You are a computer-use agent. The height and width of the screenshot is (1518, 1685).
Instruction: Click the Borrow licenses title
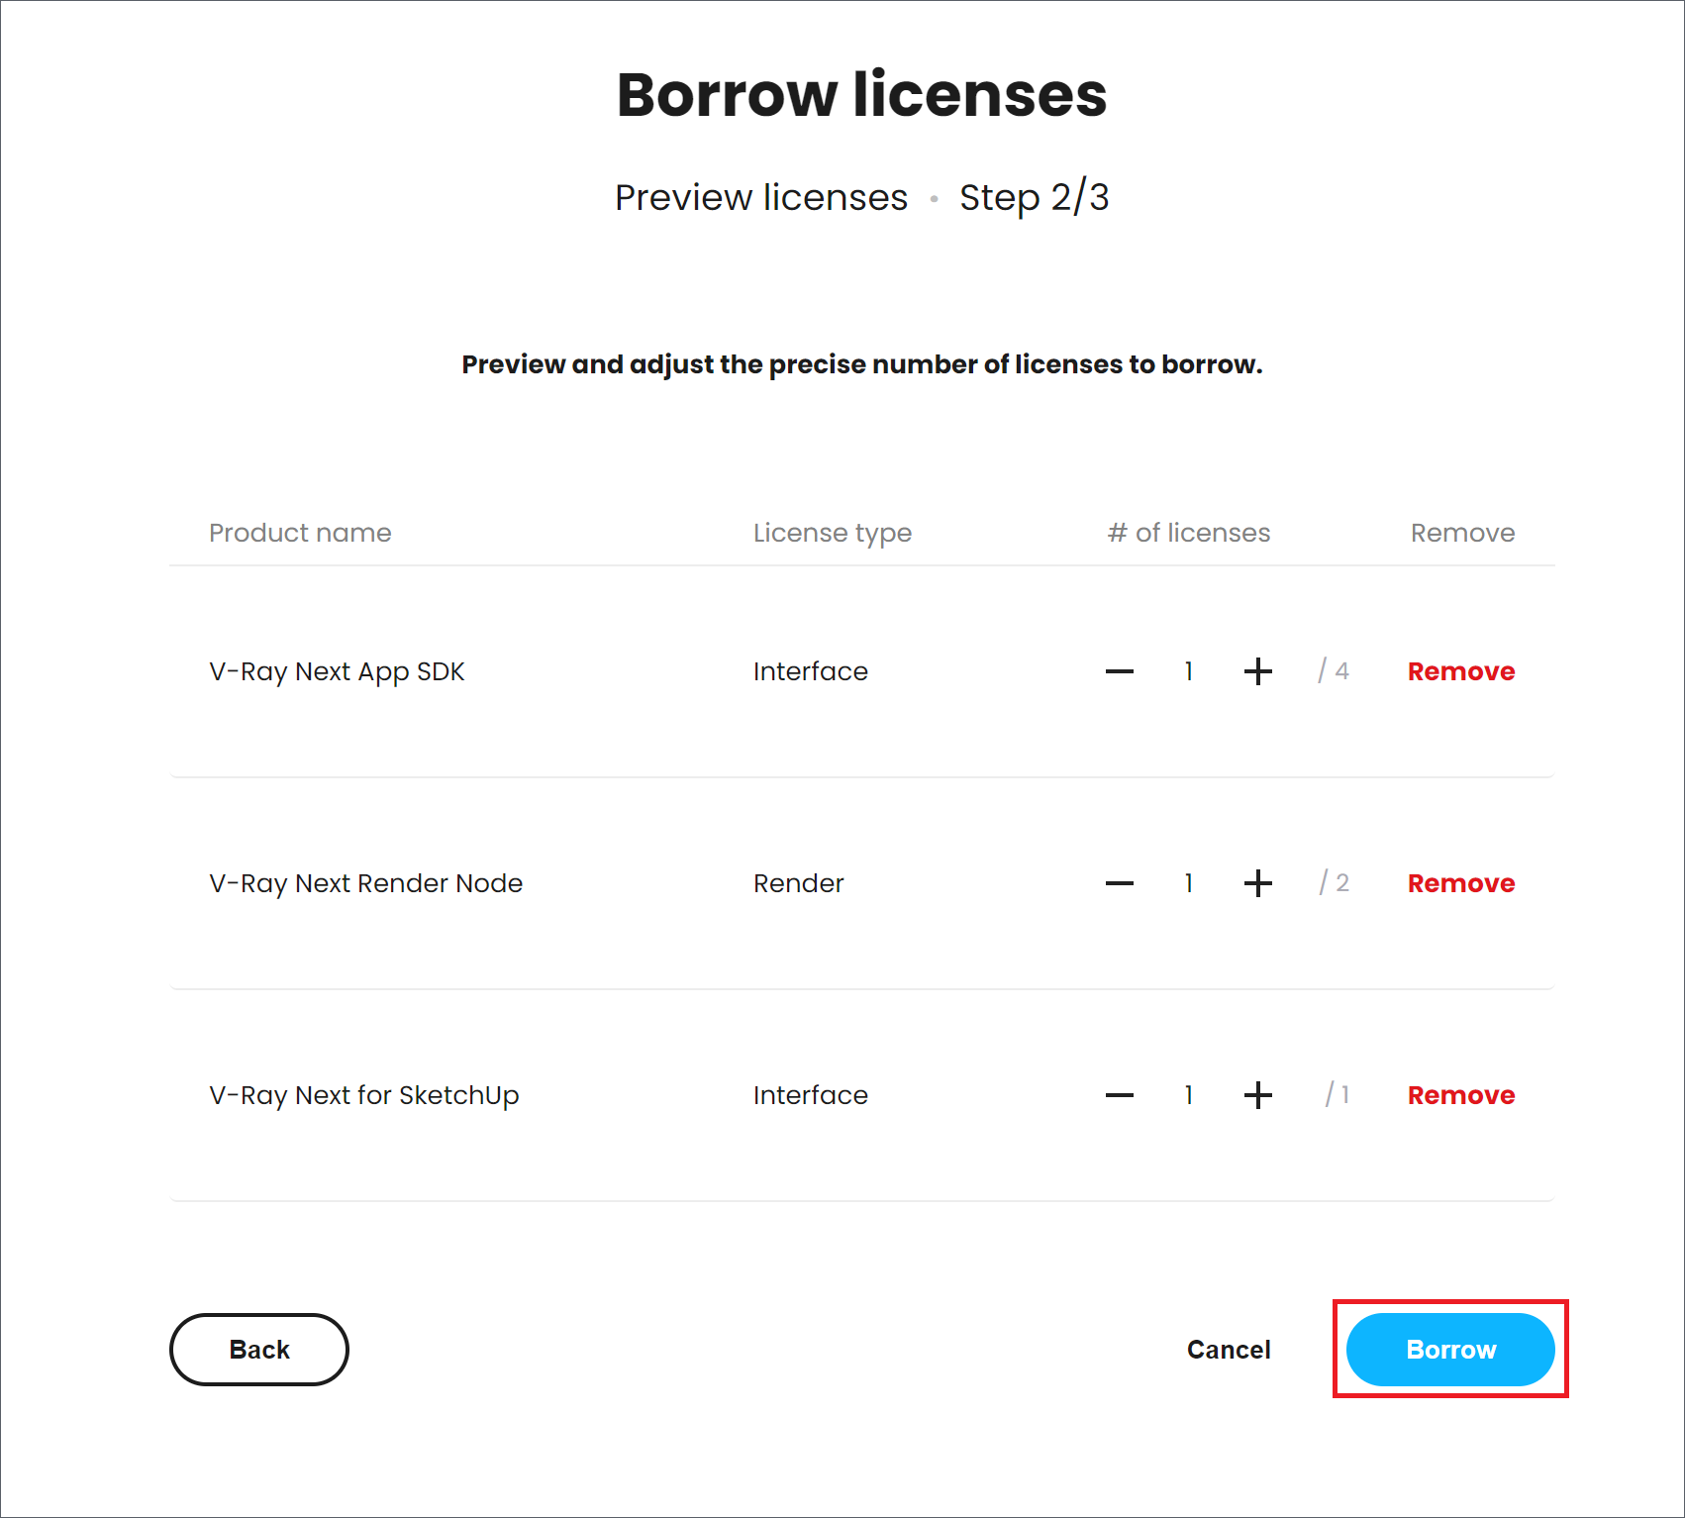pos(861,94)
